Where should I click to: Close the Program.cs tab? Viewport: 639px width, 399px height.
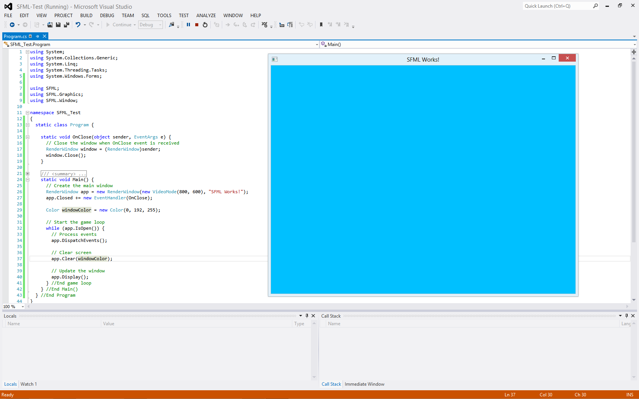coord(45,36)
